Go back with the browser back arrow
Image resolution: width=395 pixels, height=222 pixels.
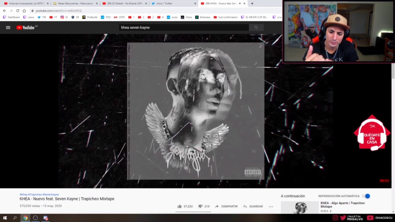pos(4,10)
